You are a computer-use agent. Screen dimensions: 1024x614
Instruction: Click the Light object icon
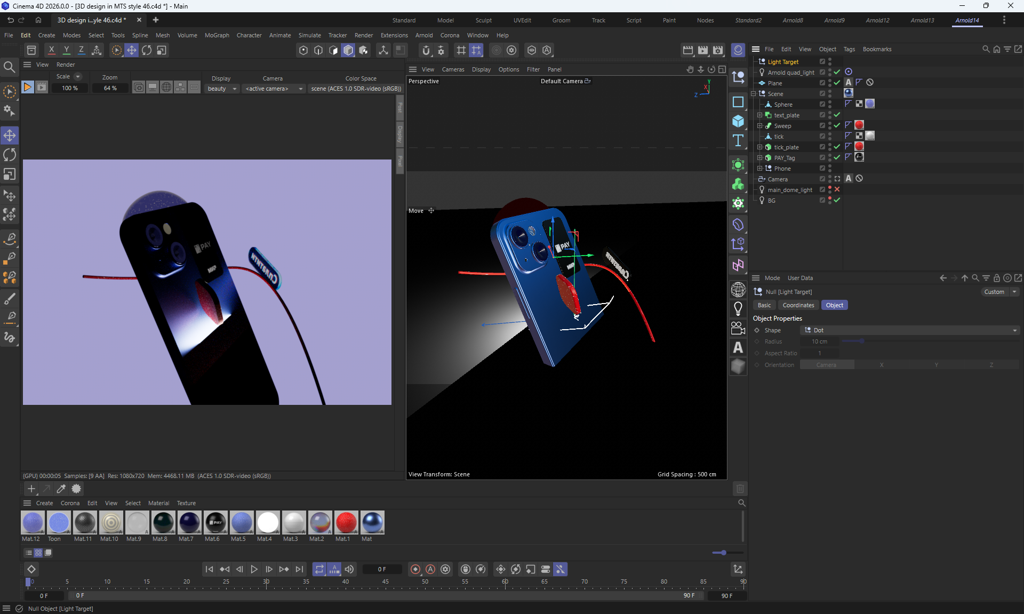(x=738, y=308)
